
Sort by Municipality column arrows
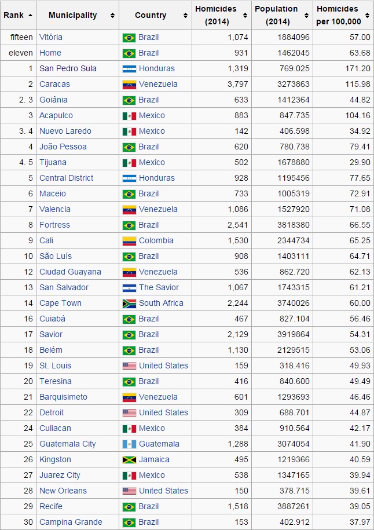pyautogui.click(x=112, y=15)
